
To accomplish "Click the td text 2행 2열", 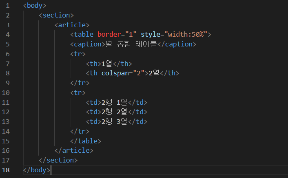I will pos(114,112).
